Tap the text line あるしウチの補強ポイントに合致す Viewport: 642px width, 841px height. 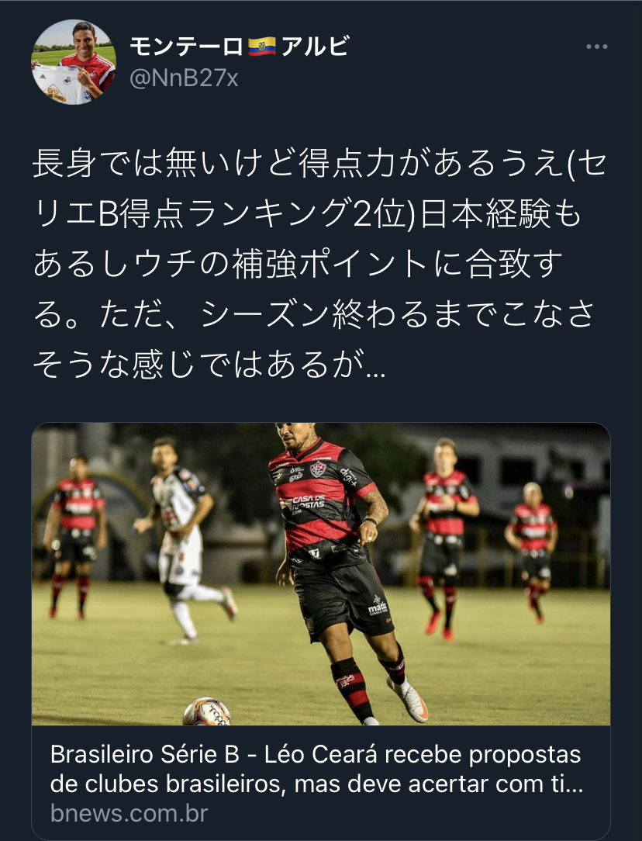coord(298,265)
